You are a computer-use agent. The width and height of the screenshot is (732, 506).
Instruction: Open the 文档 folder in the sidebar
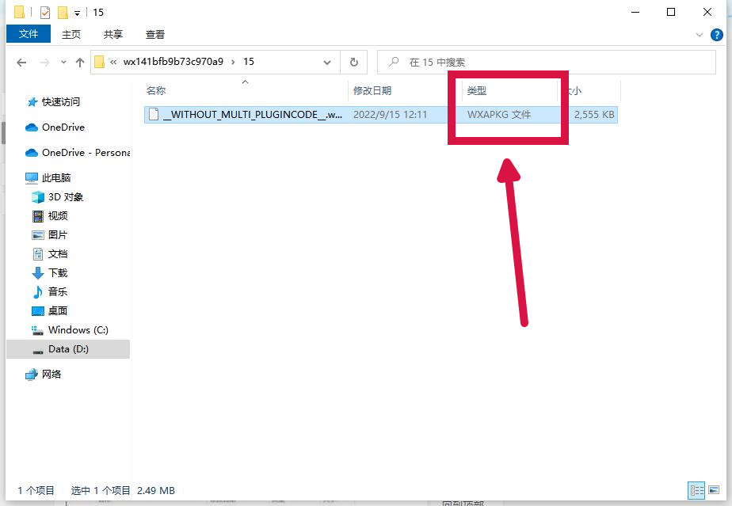pos(58,254)
